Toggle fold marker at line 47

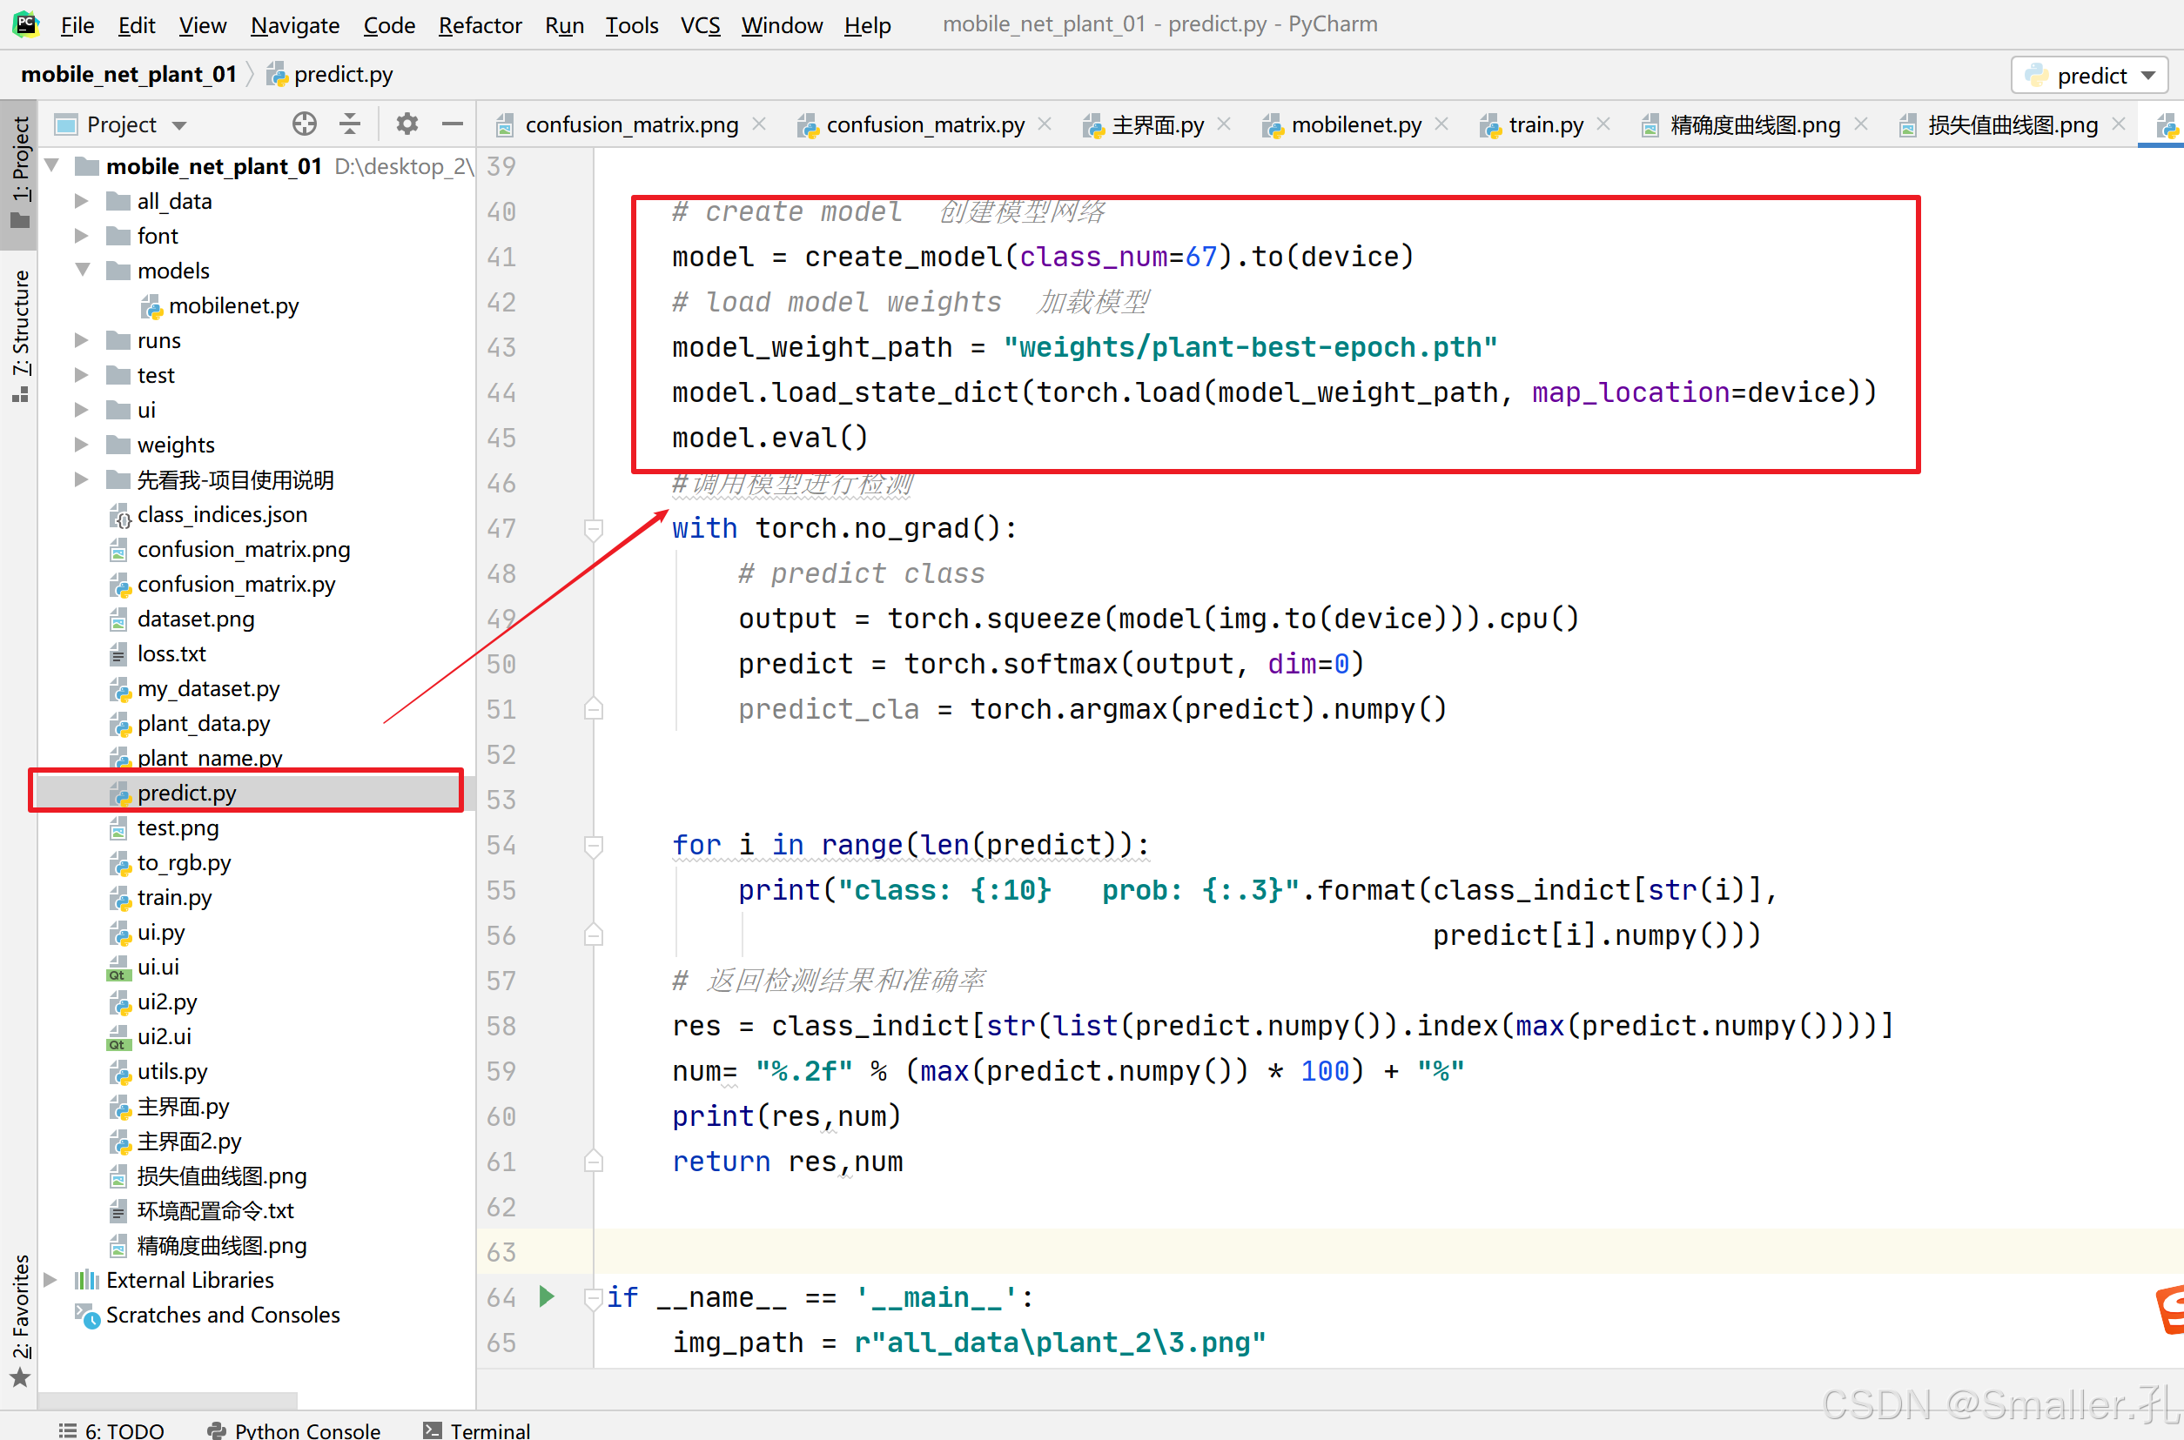point(594,529)
